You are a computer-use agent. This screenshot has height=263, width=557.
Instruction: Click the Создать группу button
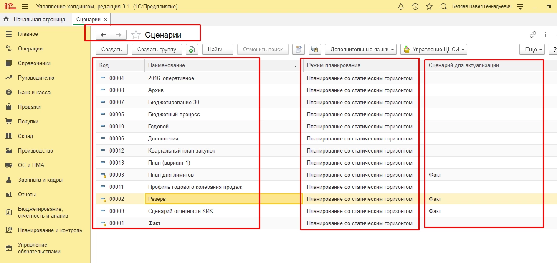(157, 49)
